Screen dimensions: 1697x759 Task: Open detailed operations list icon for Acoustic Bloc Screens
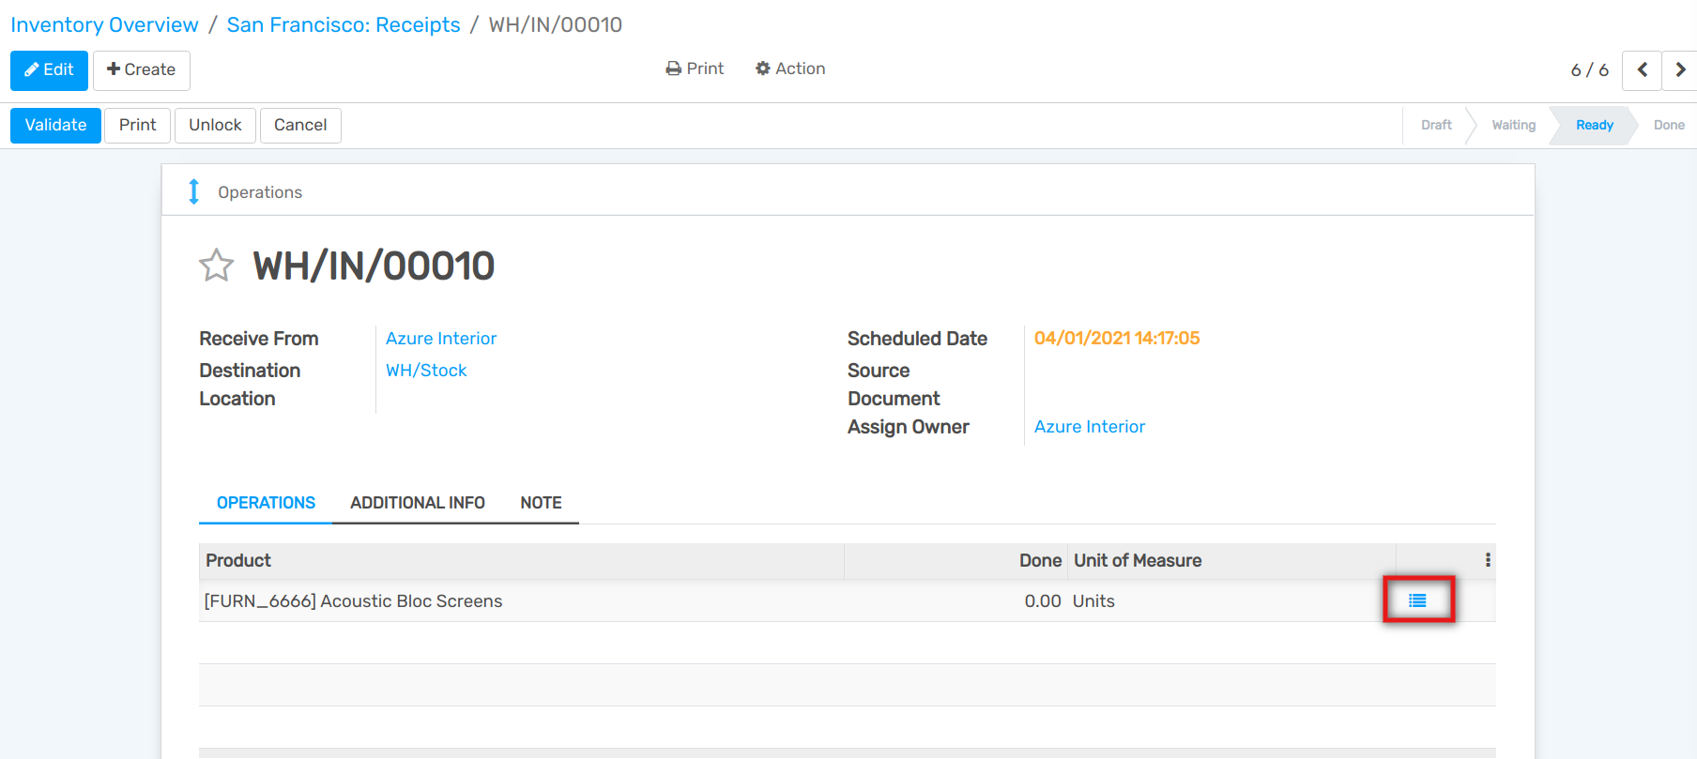1417,600
